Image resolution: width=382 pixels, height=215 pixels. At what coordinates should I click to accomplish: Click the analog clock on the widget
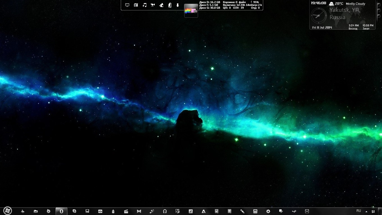click(319, 15)
